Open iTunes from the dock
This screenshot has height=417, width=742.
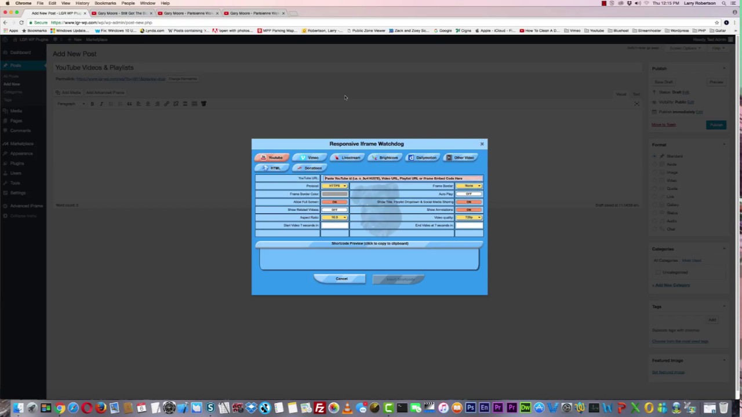(443, 408)
